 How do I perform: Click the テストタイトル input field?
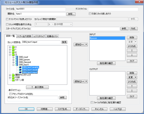(x=113, y=9)
